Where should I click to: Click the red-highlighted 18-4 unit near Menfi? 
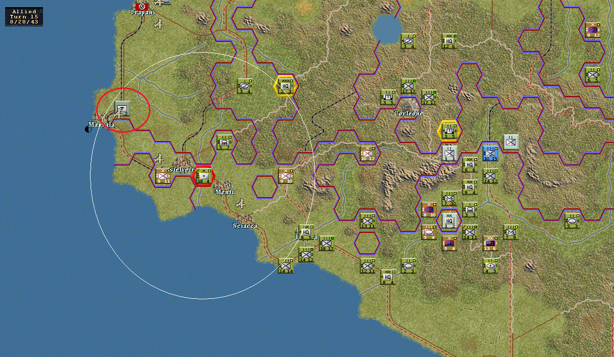[204, 176]
